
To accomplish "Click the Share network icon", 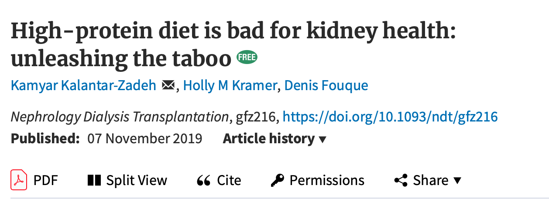I will point(401,180).
